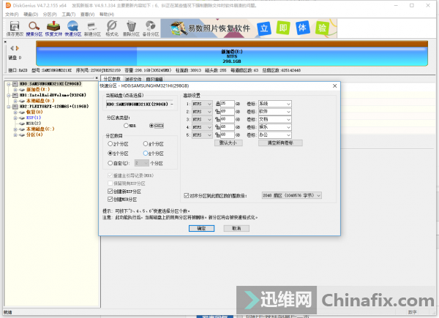Image resolution: width=439 pixels, height=318 pixels.
Task: Expand the 本地磁盘(C:) tree node
Action: (x=15, y=129)
